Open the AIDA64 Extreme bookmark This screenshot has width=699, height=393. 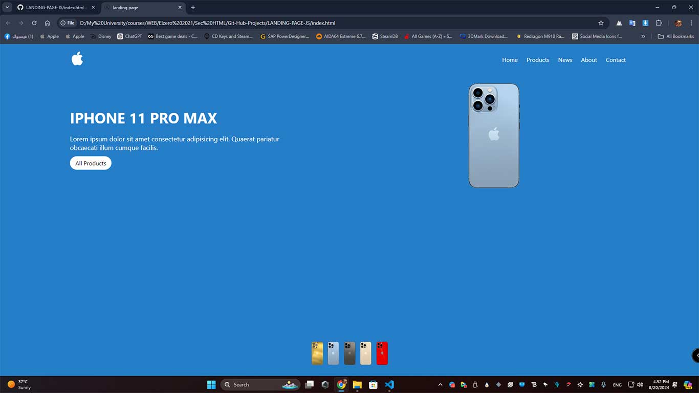[341, 36]
